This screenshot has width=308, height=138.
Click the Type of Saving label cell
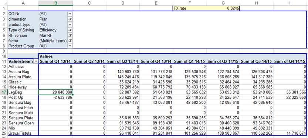click(x=23, y=30)
